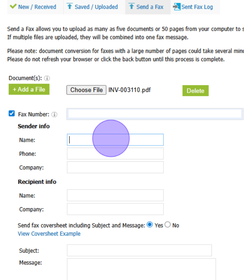Switch to the Sent Fax Log tab
The width and height of the screenshot is (244, 280).
pos(197,7)
